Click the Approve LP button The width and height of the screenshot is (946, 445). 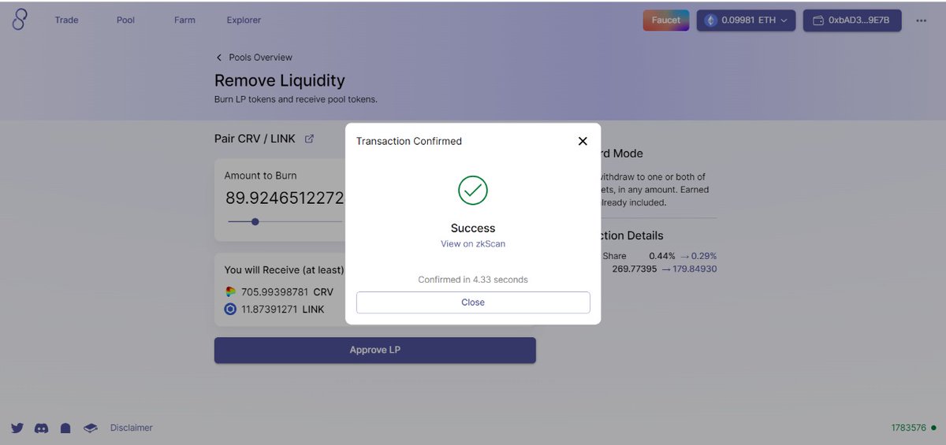click(x=375, y=350)
